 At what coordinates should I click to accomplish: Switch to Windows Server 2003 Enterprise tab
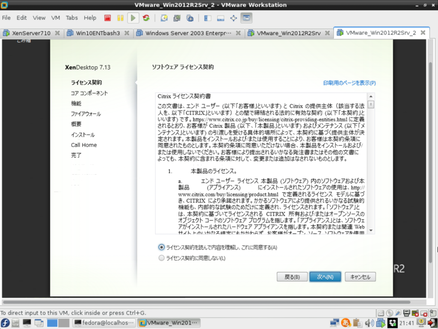(x=188, y=33)
